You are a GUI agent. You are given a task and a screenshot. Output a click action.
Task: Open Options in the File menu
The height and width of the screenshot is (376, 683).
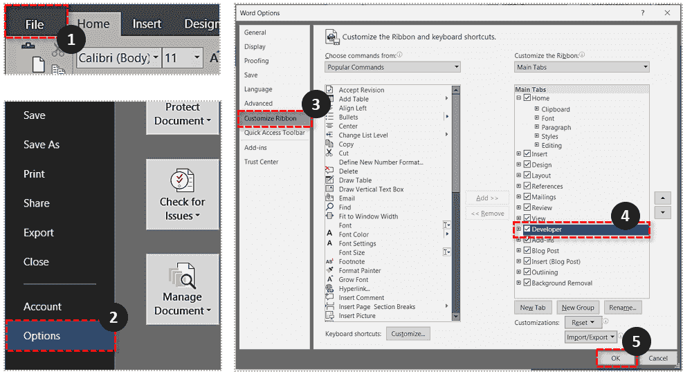[60, 336]
